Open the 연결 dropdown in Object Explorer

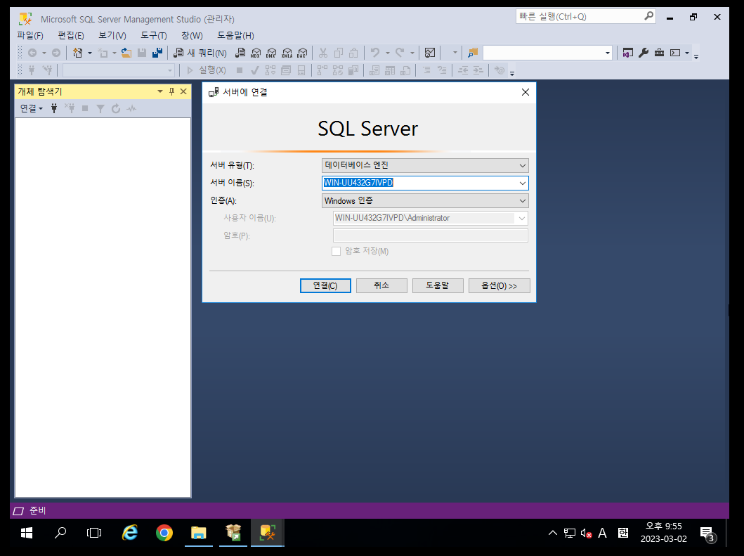(32, 109)
